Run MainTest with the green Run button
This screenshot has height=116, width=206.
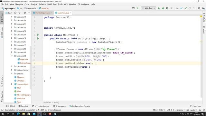coord(159,8)
